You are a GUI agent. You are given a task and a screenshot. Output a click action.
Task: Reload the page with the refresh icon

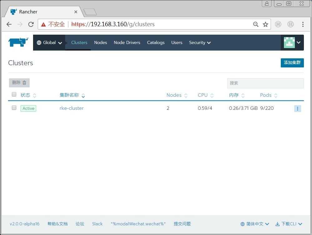pyautogui.click(x=31, y=24)
